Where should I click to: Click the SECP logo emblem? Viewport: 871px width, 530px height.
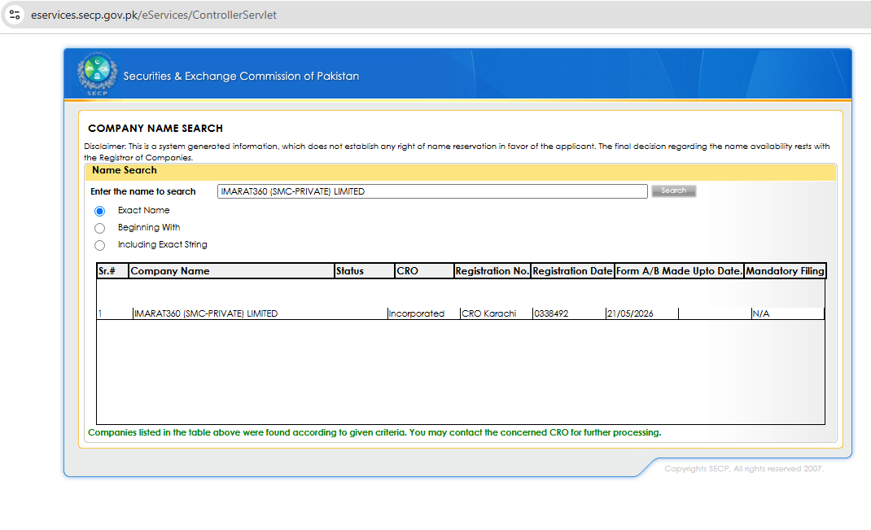pos(97,73)
